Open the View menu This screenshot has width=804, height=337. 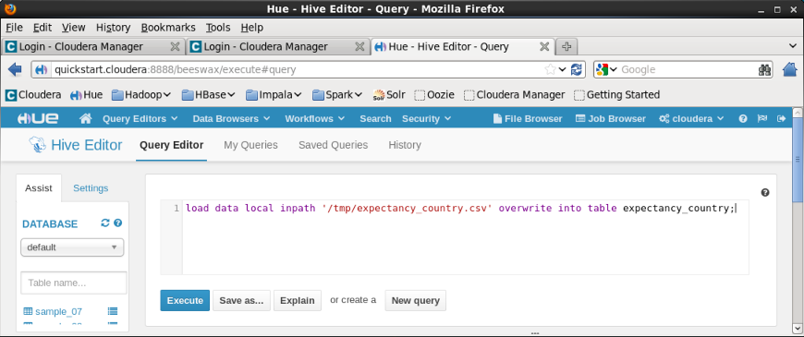(x=74, y=28)
